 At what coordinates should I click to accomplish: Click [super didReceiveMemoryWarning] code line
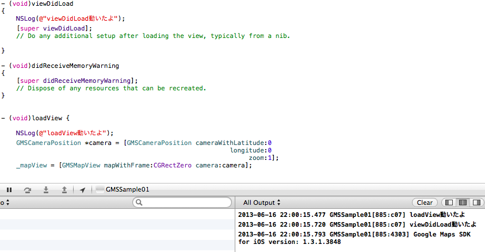tap(77, 81)
